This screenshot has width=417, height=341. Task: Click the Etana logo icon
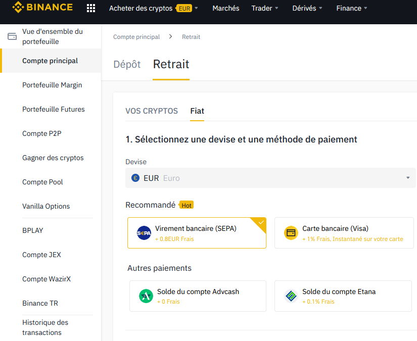click(x=291, y=296)
